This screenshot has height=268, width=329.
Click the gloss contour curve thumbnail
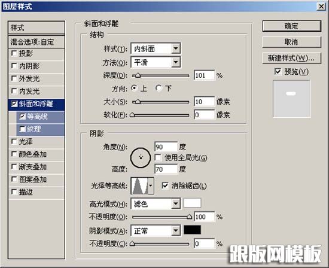[139, 185]
